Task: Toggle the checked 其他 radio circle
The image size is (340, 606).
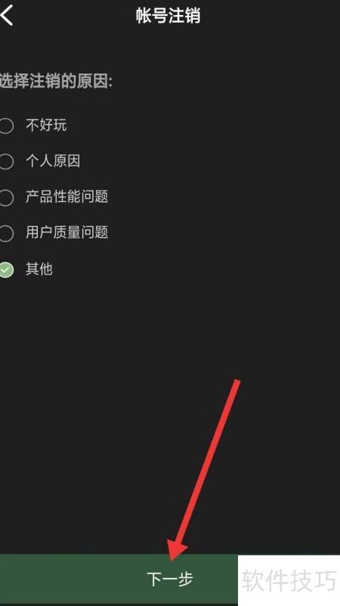Action: pos(6,270)
